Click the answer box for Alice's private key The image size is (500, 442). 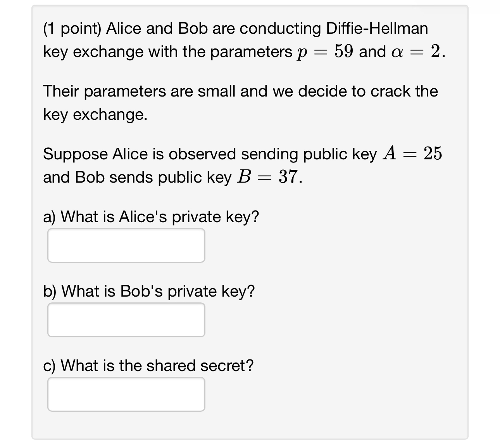click(x=126, y=245)
